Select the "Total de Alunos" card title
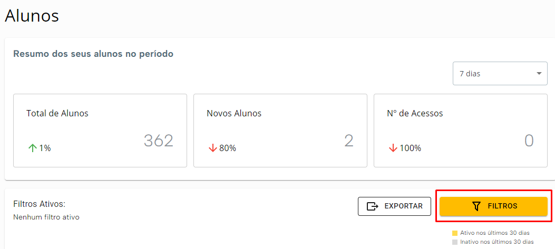This screenshot has height=249, width=555. [57, 113]
